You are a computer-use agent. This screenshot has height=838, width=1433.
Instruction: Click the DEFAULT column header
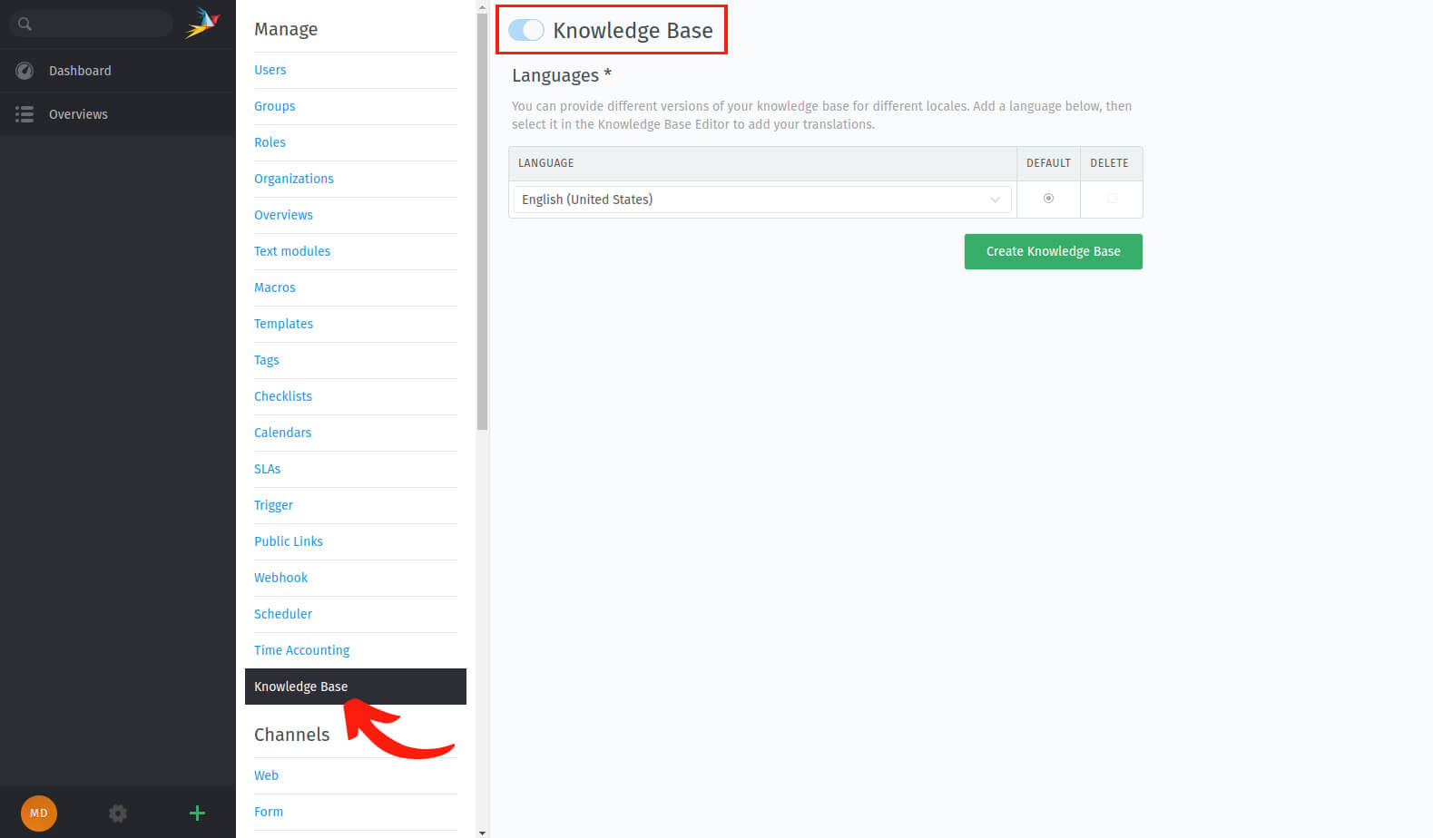(x=1048, y=163)
